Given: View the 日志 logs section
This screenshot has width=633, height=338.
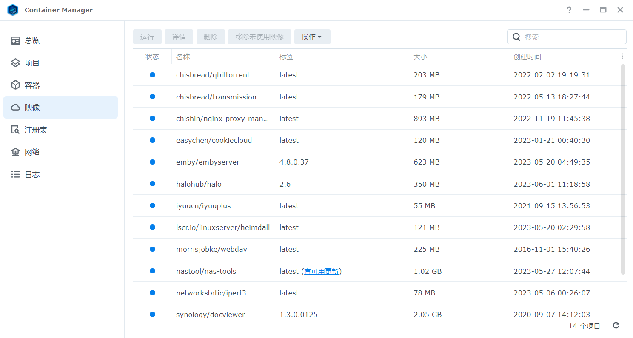Looking at the screenshot, I should pos(60,174).
